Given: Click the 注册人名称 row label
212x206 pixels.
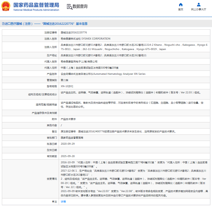Looking at the screenshot, I should [x=51, y=39].
